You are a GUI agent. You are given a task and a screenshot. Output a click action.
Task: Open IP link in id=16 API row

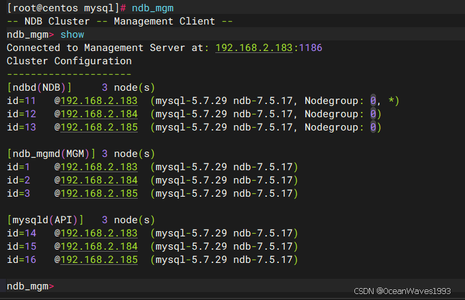[99, 260]
